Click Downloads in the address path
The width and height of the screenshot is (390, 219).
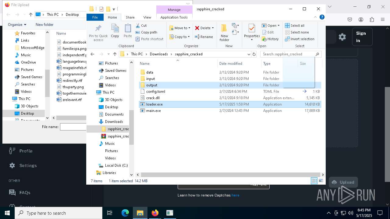click(x=159, y=54)
